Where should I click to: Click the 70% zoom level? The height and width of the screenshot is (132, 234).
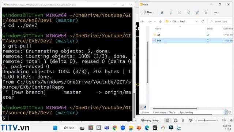click(x=224, y=120)
